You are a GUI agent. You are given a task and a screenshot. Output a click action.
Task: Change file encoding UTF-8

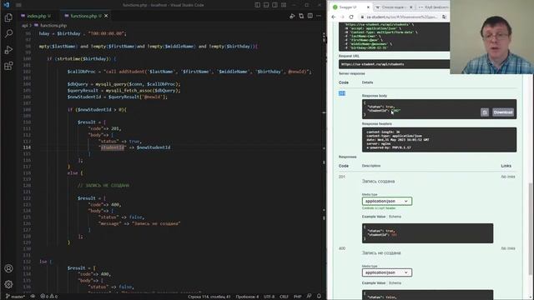269,297
